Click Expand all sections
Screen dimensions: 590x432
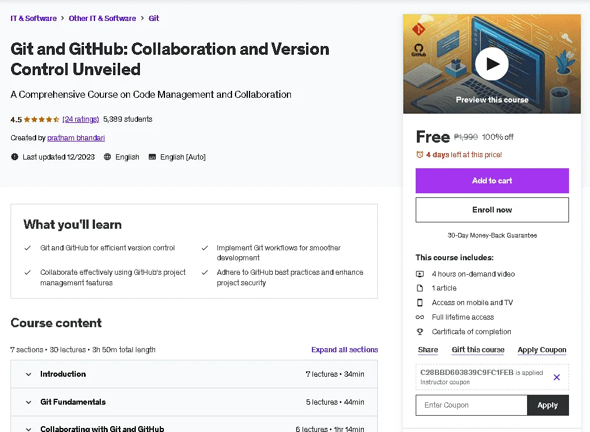[x=345, y=349]
